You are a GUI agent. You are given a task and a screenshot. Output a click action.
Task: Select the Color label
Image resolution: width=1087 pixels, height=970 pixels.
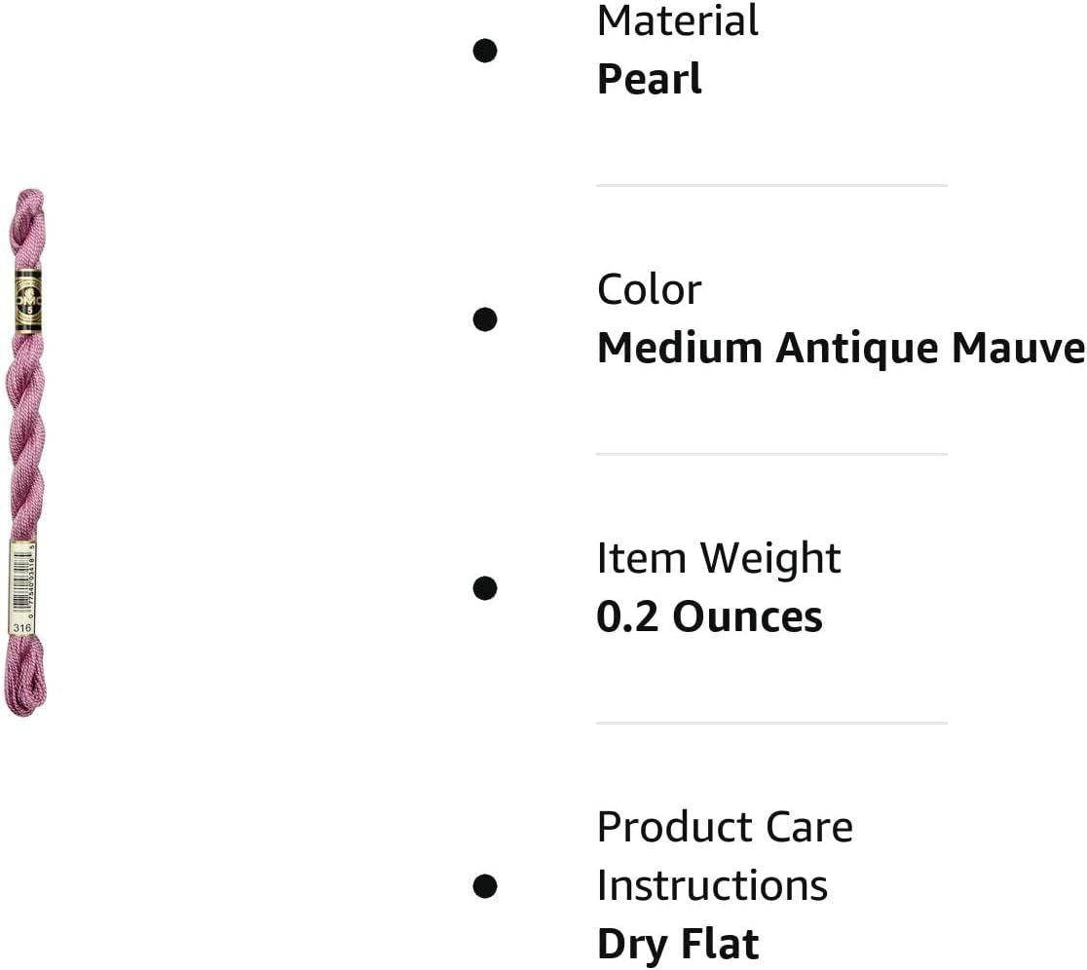coord(649,289)
